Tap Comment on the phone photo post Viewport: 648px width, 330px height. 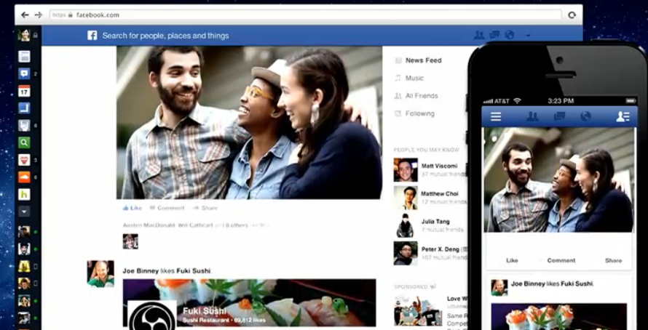click(561, 260)
